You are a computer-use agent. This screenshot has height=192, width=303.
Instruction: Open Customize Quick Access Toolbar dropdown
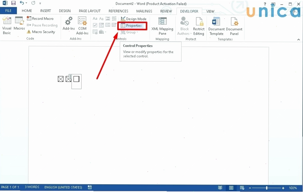click(40, 3)
